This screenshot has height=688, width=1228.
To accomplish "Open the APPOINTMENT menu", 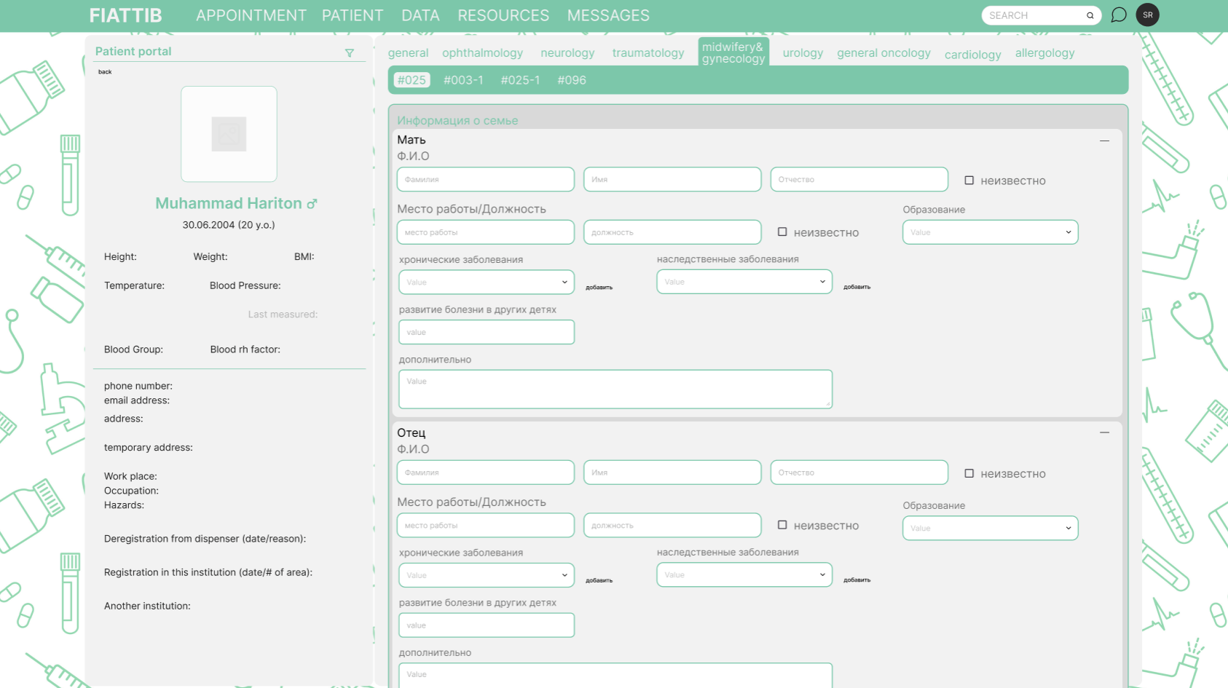I will pyautogui.click(x=251, y=15).
